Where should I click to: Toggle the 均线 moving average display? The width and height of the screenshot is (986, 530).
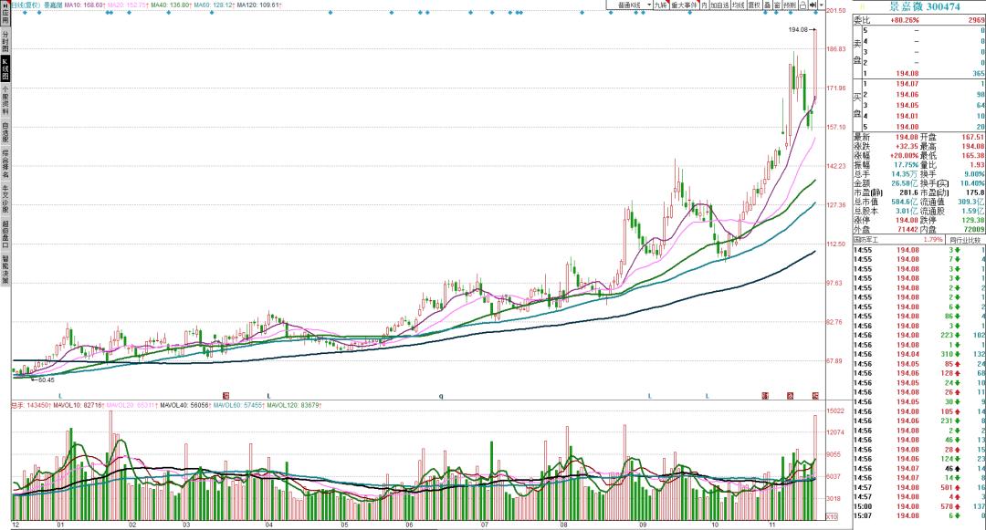[x=738, y=5]
